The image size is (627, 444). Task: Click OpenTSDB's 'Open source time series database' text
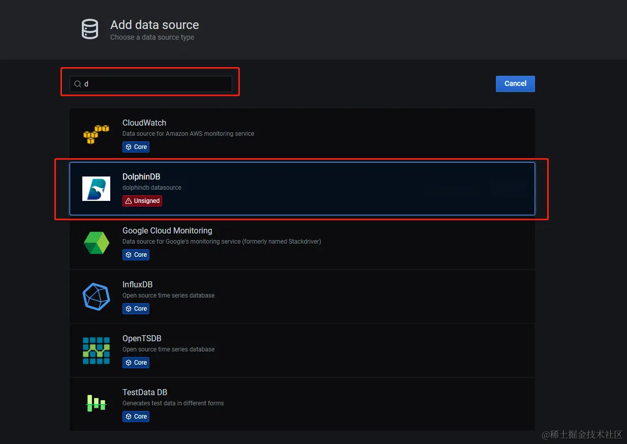168,349
